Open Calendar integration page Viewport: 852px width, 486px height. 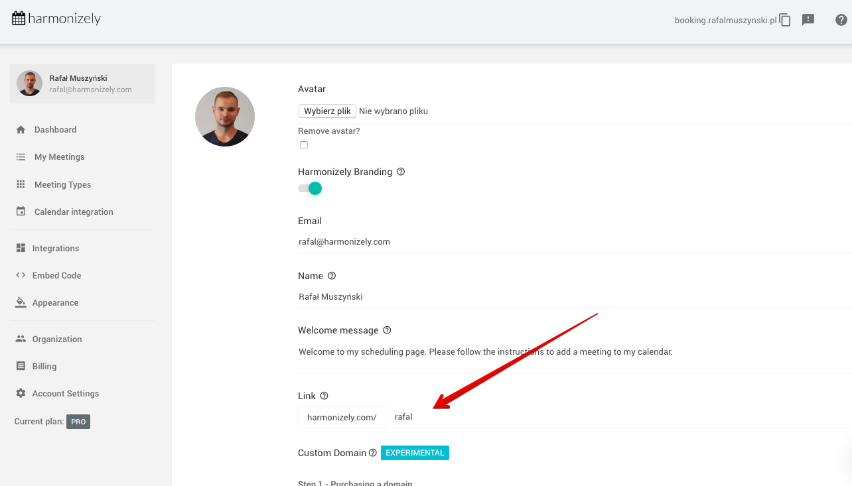pos(74,212)
